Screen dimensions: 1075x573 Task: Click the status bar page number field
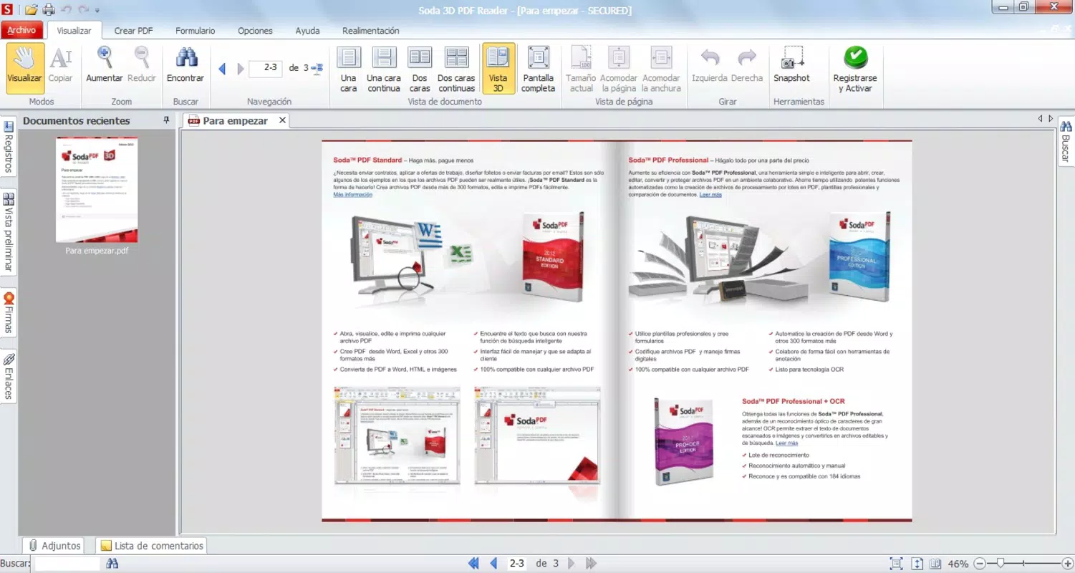click(516, 564)
